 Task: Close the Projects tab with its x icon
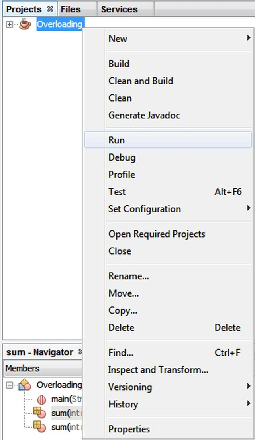point(50,9)
